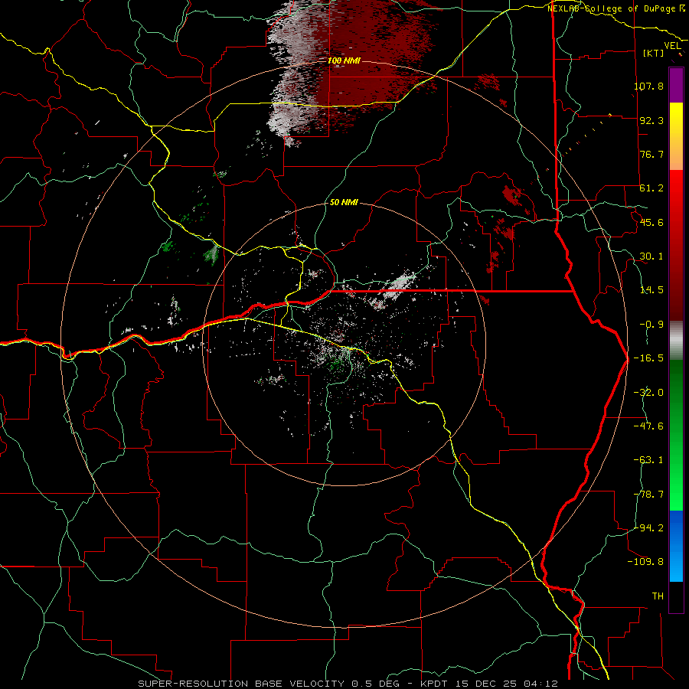
Task: Click the 30.1 velocity scale value
Action: (651, 256)
